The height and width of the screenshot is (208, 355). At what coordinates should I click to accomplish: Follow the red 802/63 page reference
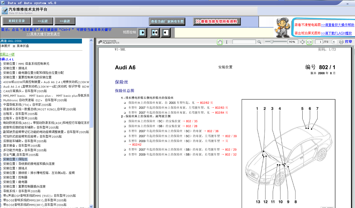(x=220, y=108)
